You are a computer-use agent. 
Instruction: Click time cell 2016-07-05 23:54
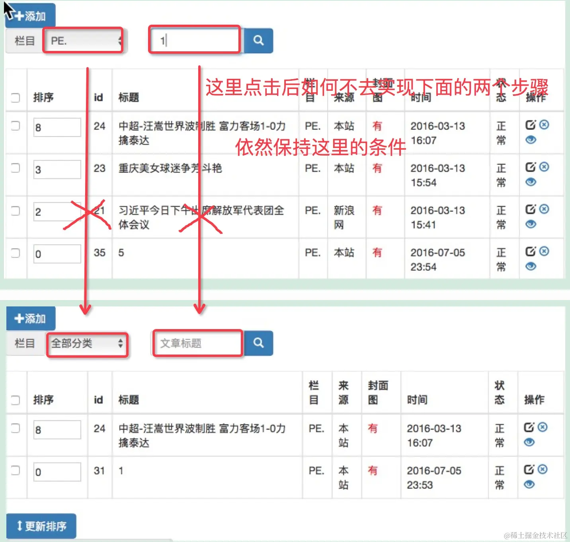point(438,259)
